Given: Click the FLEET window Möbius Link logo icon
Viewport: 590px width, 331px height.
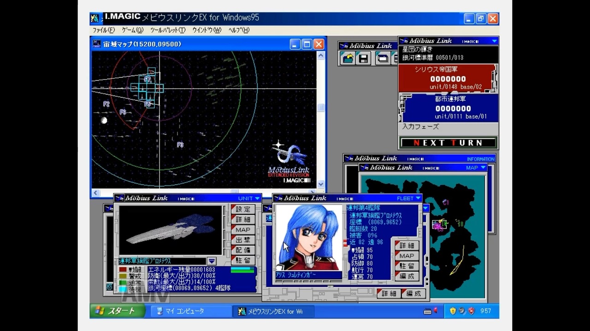Looking at the screenshot, I should [278, 198].
